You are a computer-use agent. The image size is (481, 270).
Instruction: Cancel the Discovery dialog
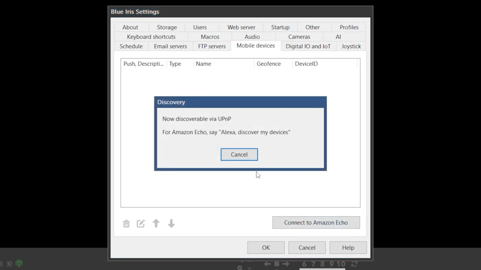coord(239,154)
